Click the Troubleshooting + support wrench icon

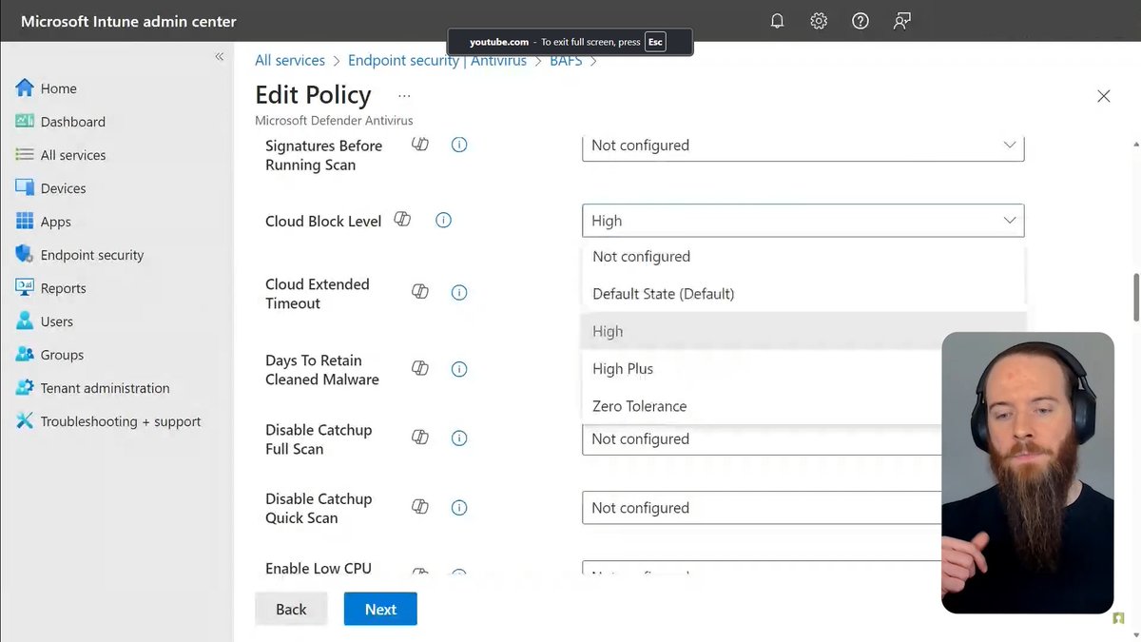pyautogui.click(x=25, y=421)
